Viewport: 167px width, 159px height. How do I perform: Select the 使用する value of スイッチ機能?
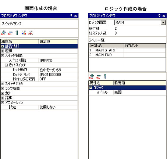click(58, 60)
